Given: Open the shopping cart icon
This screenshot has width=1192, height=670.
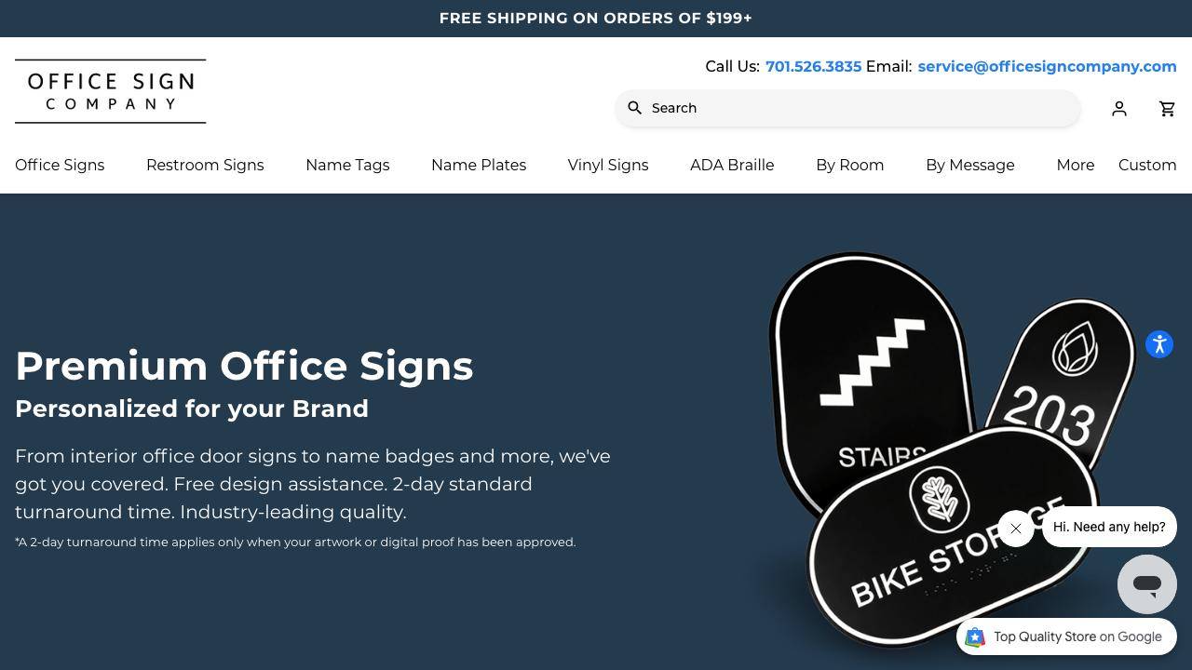Looking at the screenshot, I should pos(1168,109).
